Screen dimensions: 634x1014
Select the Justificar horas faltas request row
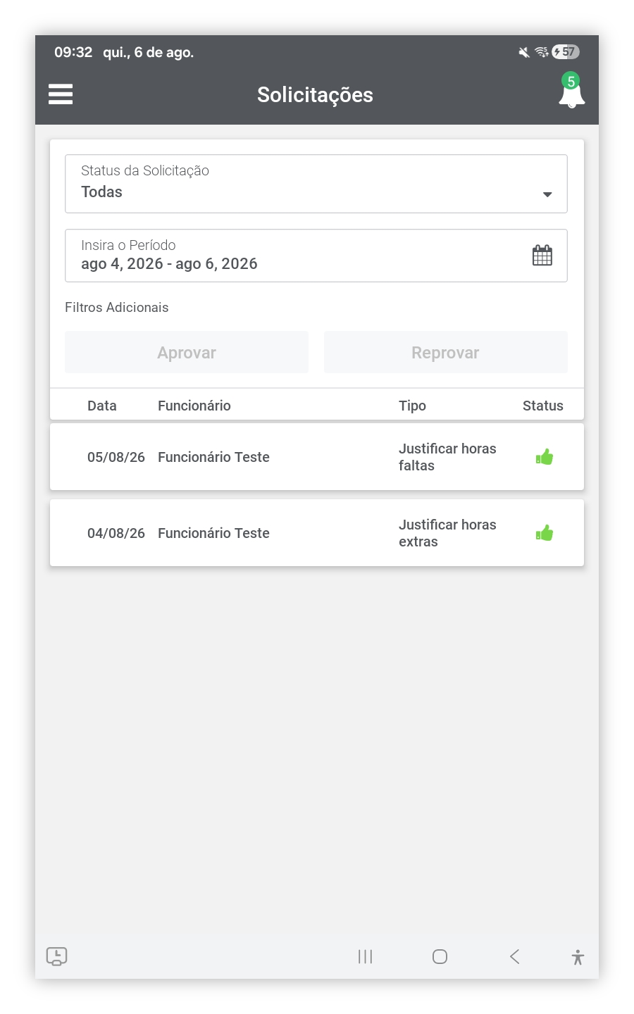coord(317,457)
